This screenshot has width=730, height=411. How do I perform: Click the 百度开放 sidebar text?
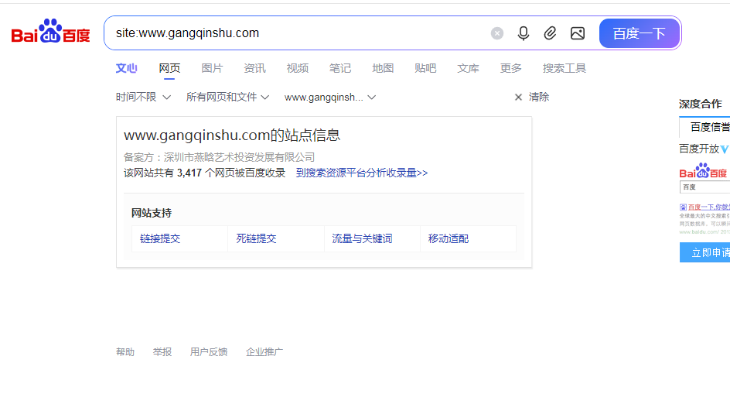tap(699, 149)
